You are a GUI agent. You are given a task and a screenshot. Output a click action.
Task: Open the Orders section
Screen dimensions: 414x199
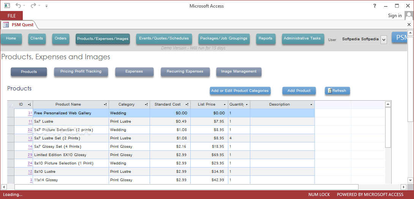tap(60, 38)
